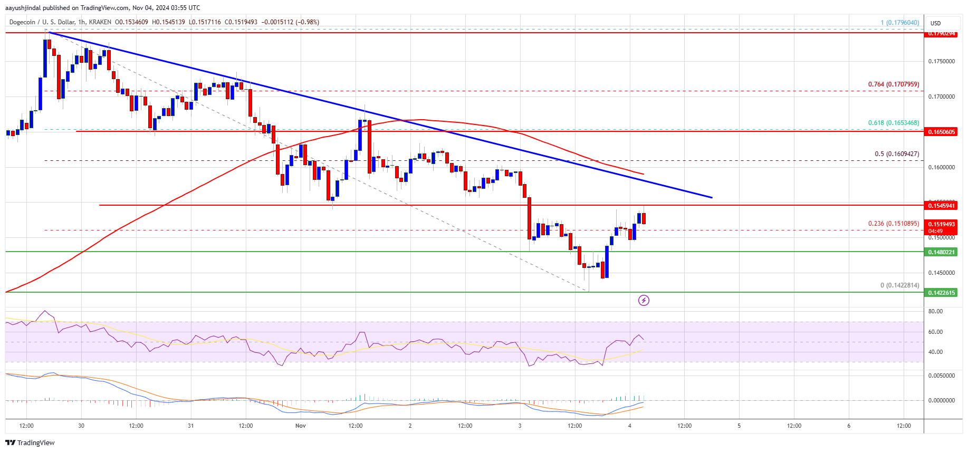The image size is (968, 452).
Task: Click the MACD 0.0050000 axis value
Action: click(942, 376)
